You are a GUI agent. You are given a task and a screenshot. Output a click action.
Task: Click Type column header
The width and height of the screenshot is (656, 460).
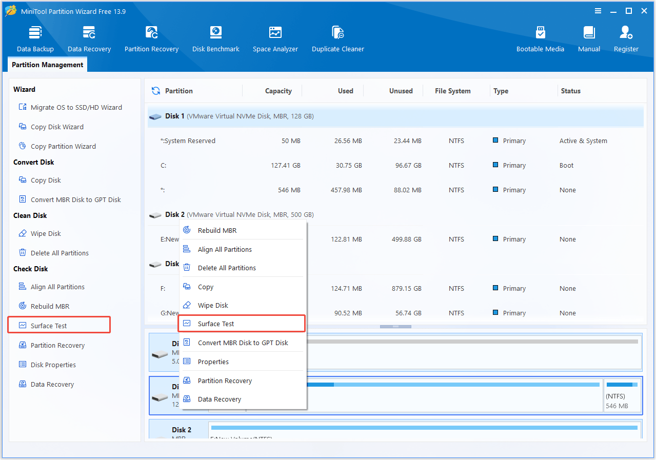click(x=501, y=91)
